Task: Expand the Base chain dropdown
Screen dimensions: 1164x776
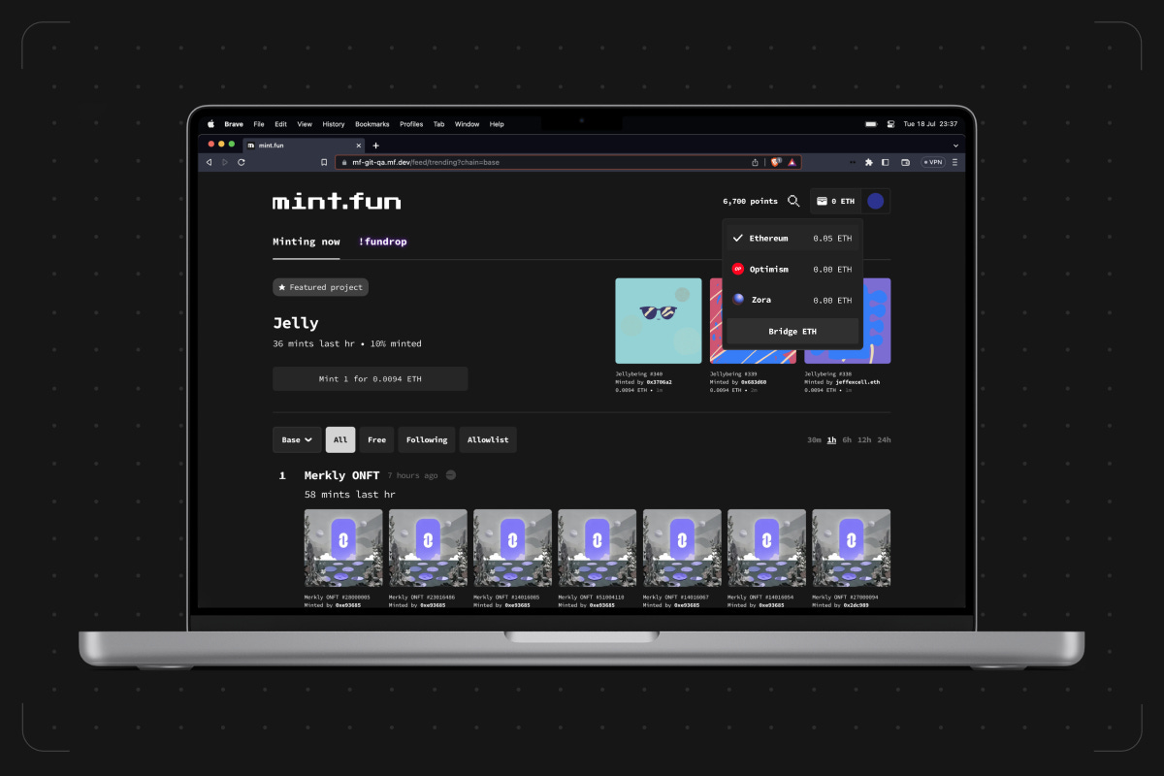Action: point(297,439)
